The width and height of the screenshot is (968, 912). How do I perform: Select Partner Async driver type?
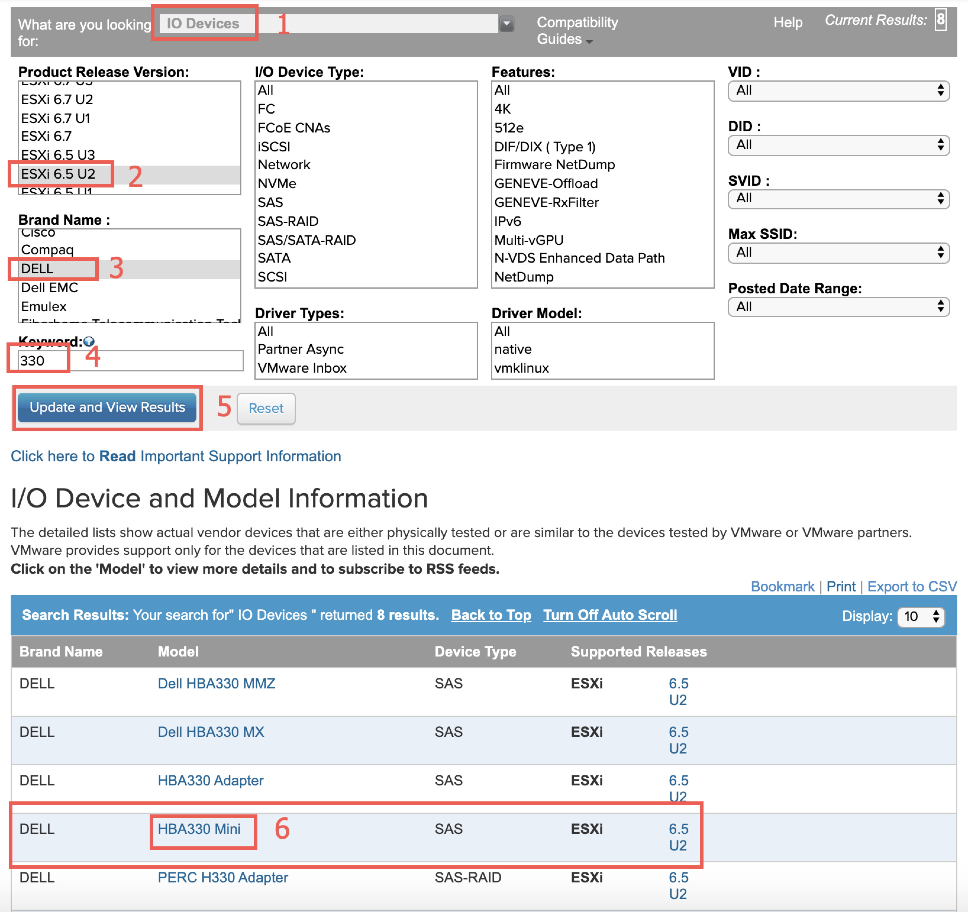366,350
